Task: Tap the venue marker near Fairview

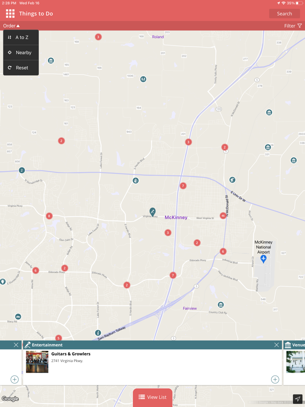Action: click(x=221, y=305)
